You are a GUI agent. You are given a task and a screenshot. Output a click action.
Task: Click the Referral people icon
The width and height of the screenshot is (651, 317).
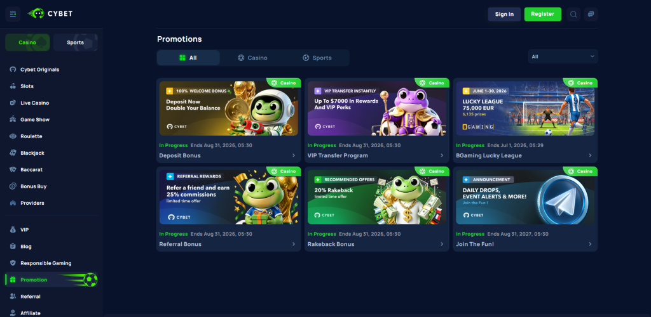(13, 296)
